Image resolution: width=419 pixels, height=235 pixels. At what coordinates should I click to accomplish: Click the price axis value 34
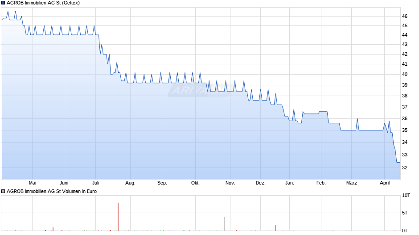pyautogui.click(x=405, y=142)
